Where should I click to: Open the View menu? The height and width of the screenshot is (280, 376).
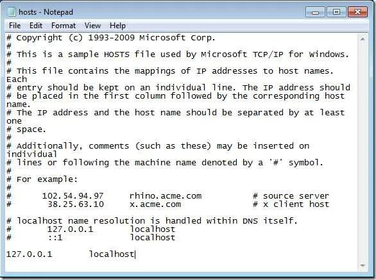pyautogui.click(x=92, y=26)
